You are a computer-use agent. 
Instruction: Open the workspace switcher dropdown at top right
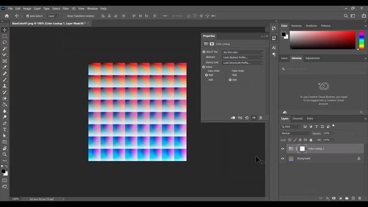(354, 16)
